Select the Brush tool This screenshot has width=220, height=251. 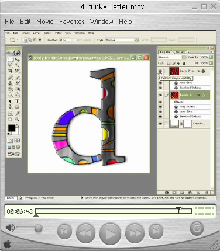tap(17, 78)
